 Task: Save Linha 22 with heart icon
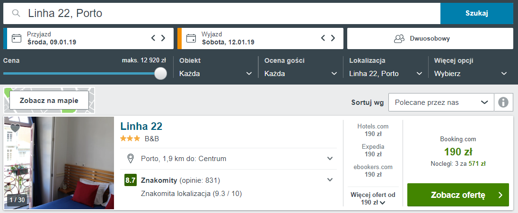click(15, 128)
